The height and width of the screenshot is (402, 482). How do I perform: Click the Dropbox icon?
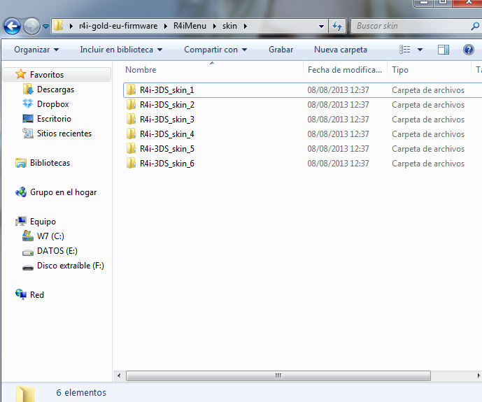(28, 103)
